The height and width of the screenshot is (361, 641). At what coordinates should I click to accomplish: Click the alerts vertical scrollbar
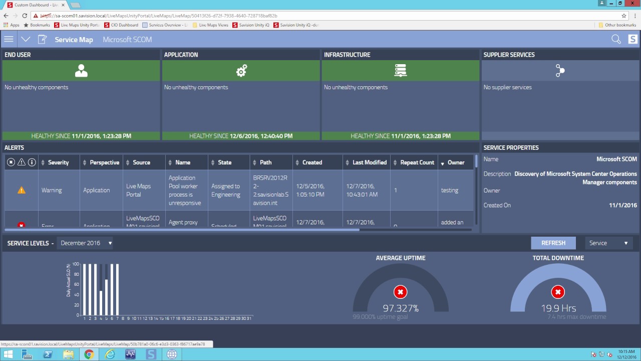476,160
